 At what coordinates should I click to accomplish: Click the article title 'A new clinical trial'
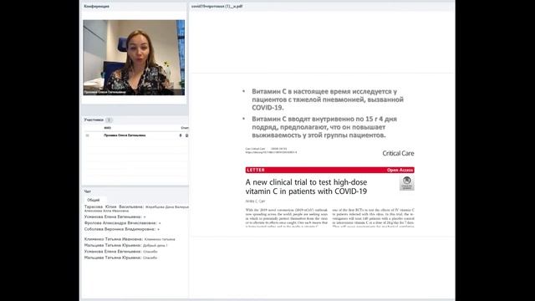(x=306, y=186)
